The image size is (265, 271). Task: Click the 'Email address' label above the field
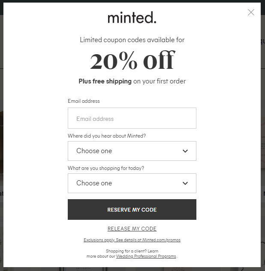[x=84, y=101]
